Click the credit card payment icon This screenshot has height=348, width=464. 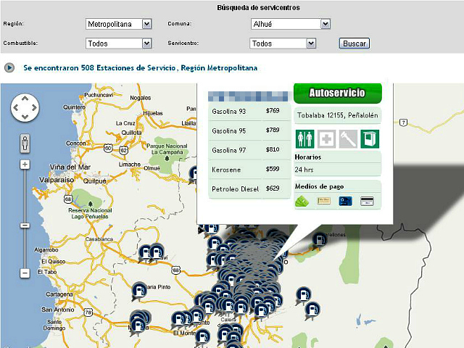(x=367, y=202)
